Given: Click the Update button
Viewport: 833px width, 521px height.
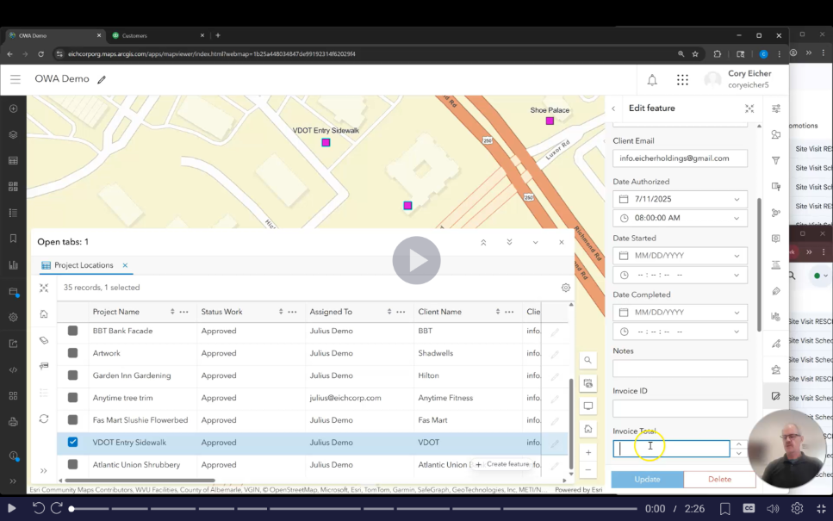Looking at the screenshot, I should 647,479.
